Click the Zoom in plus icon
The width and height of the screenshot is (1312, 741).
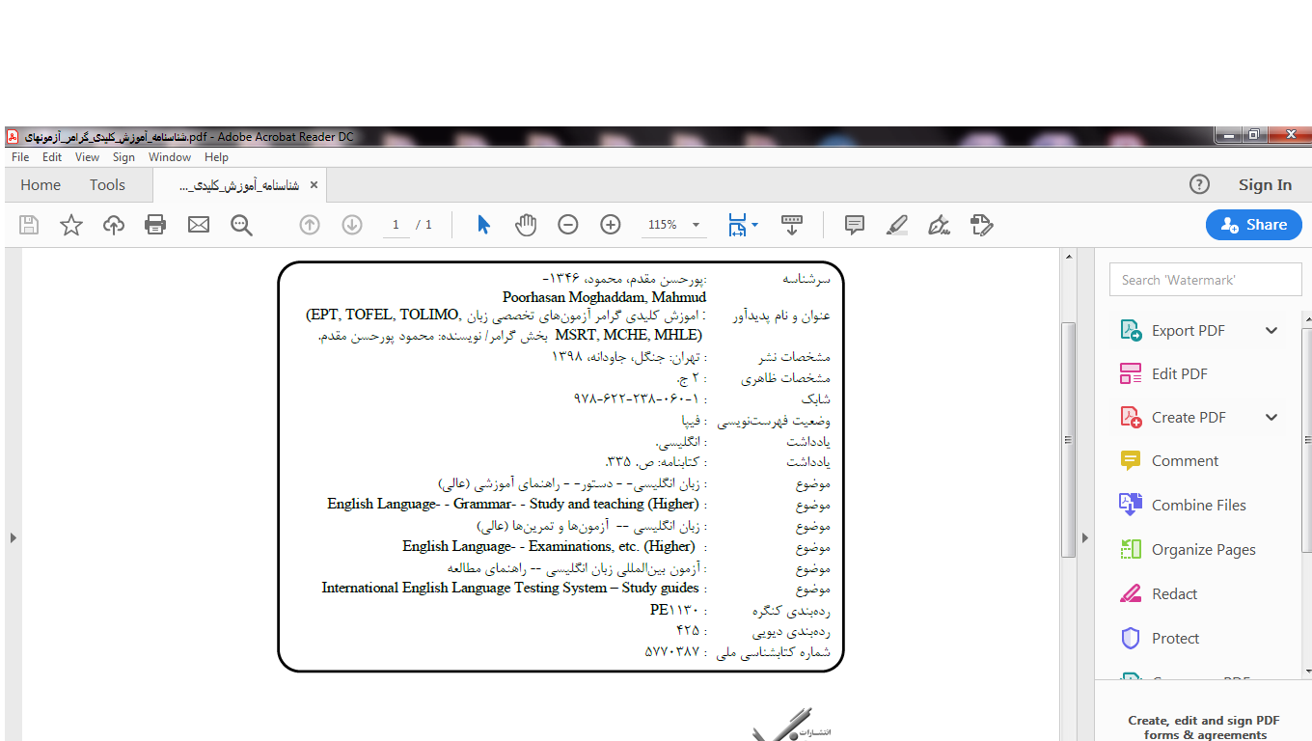point(611,225)
